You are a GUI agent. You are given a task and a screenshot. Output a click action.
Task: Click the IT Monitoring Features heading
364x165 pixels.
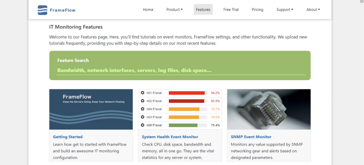point(76,27)
